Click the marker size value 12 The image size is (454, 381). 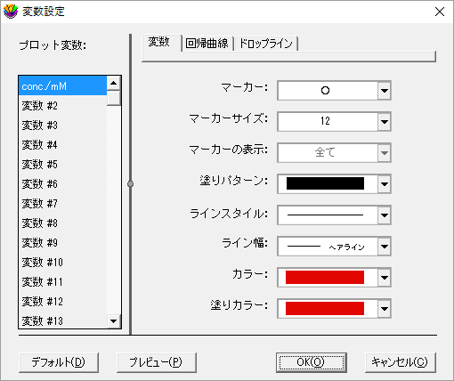[x=325, y=121]
